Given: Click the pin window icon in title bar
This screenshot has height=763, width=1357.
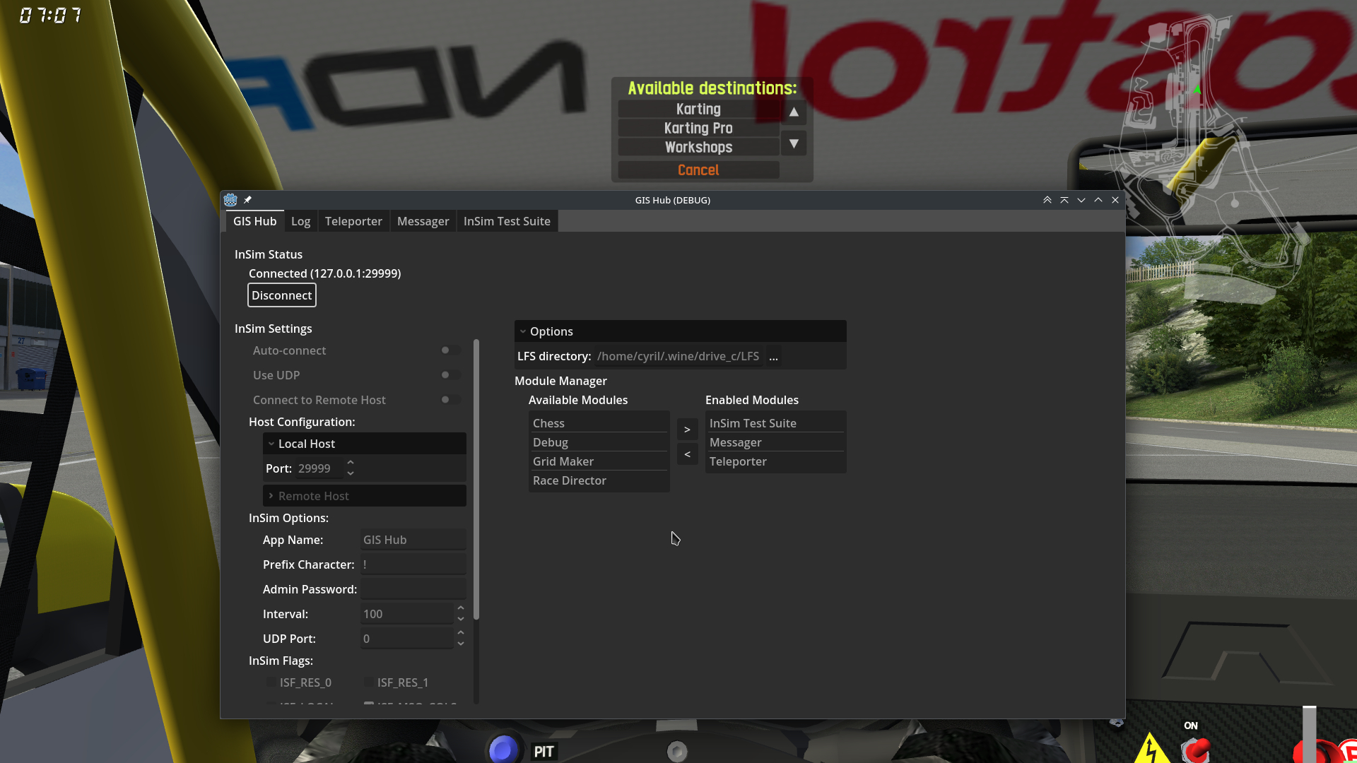Looking at the screenshot, I should [247, 200].
